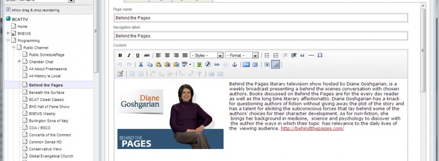Click into the Navigation label field

[261, 36]
